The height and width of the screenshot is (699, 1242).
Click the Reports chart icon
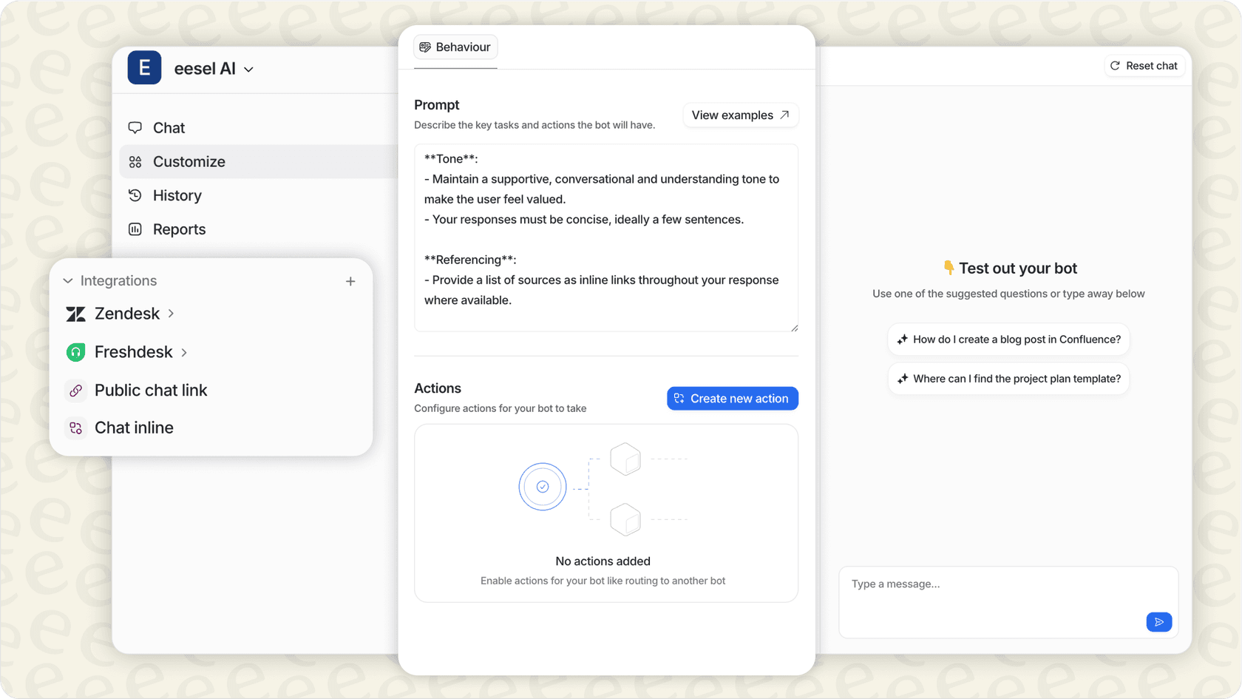point(135,229)
